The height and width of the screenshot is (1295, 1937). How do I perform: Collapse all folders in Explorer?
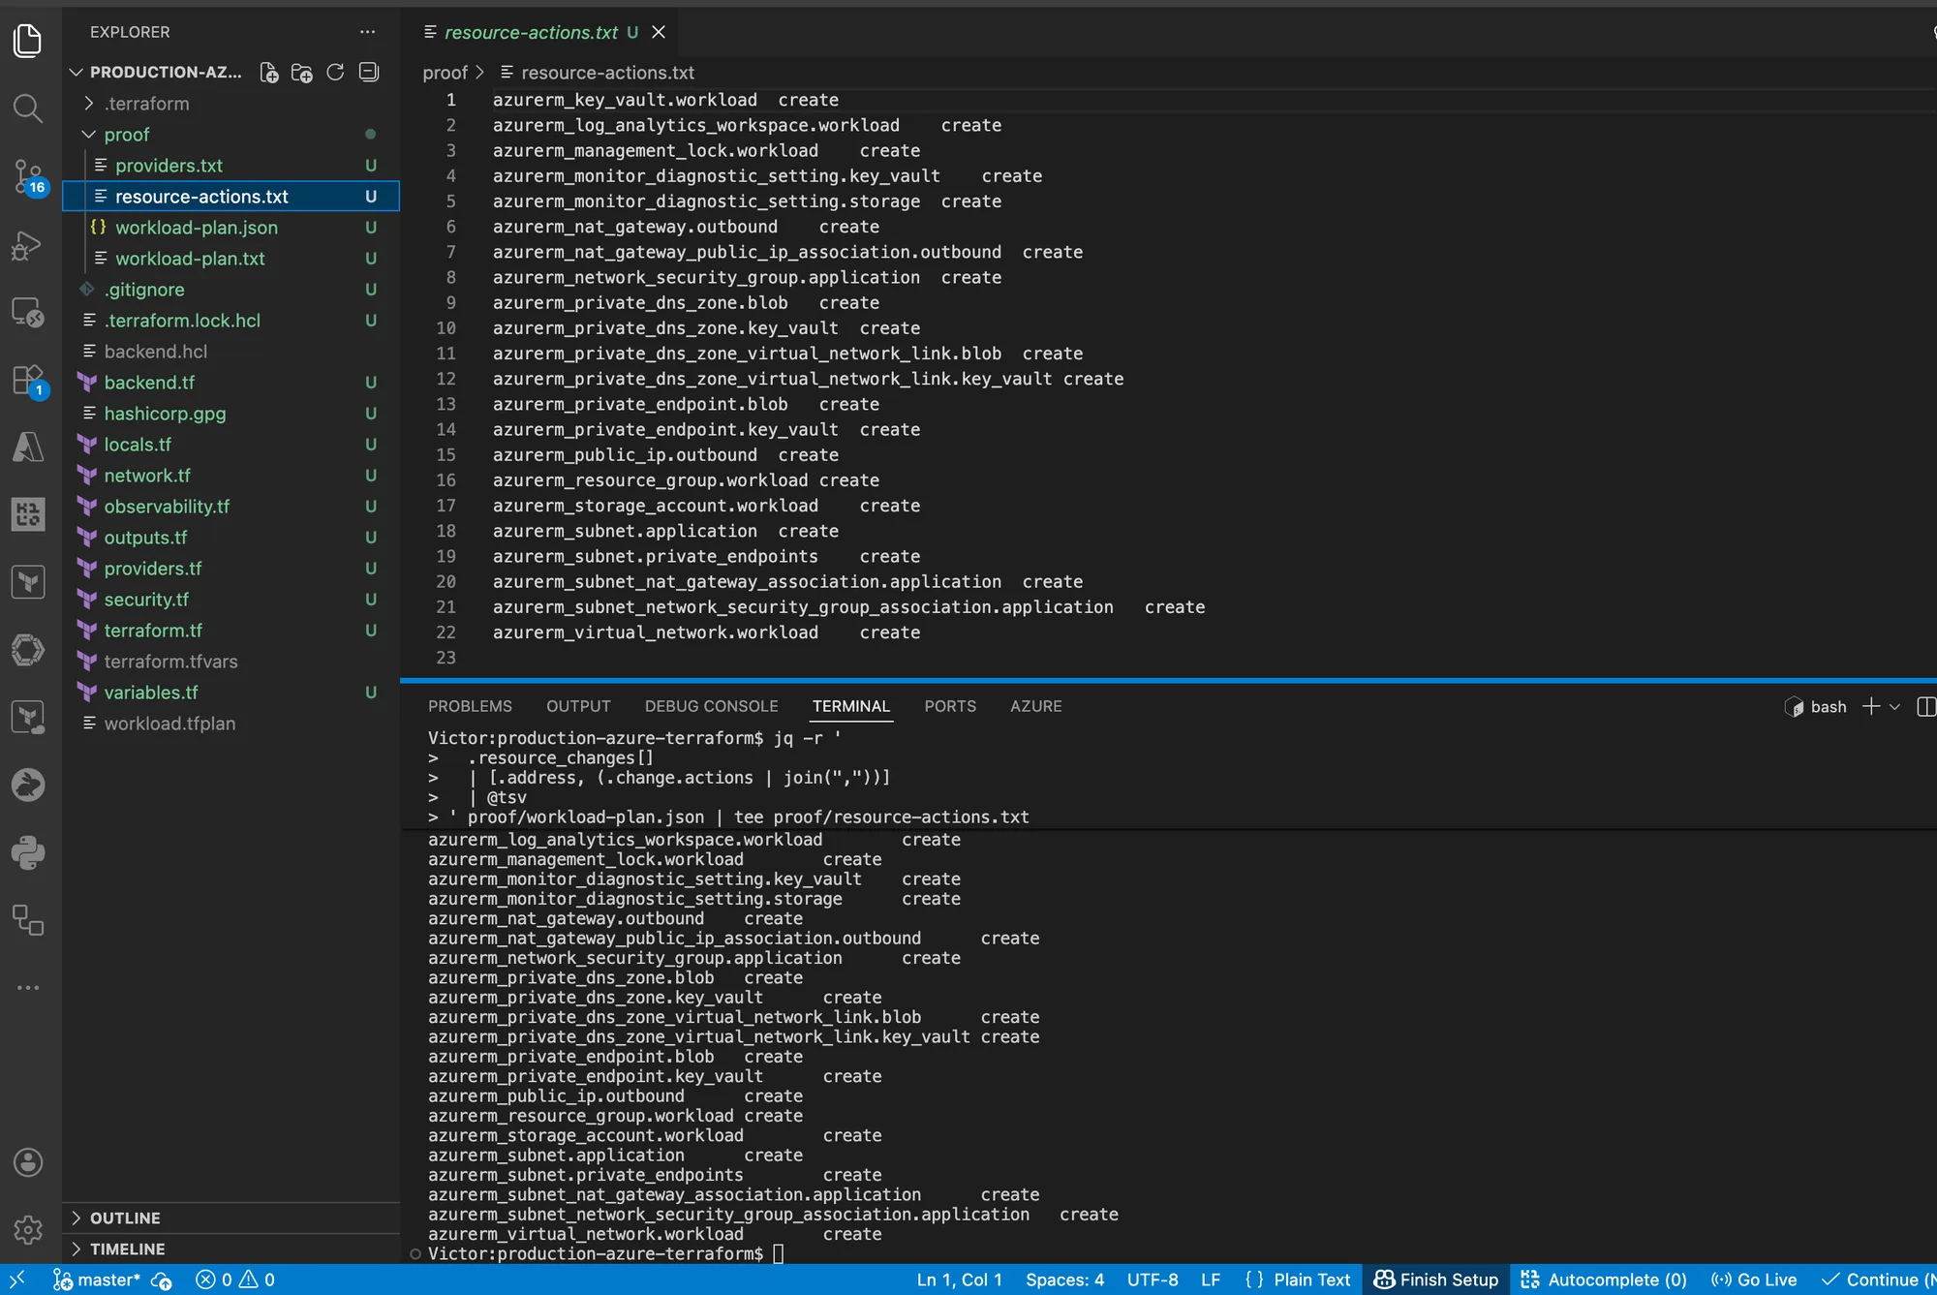pyautogui.click(x=368, y=73)
